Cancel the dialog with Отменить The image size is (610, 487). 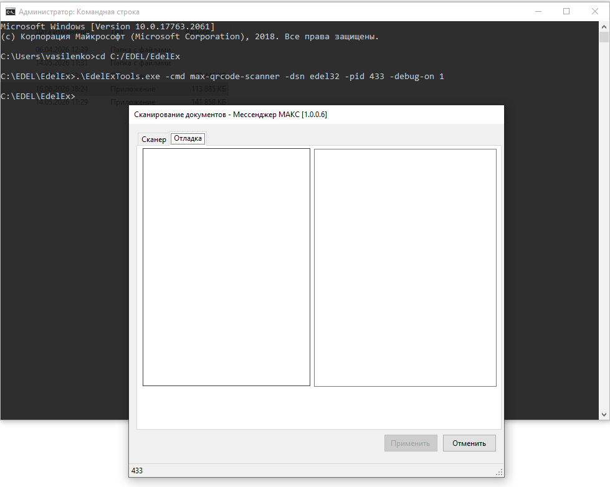[x=469, y=443]
